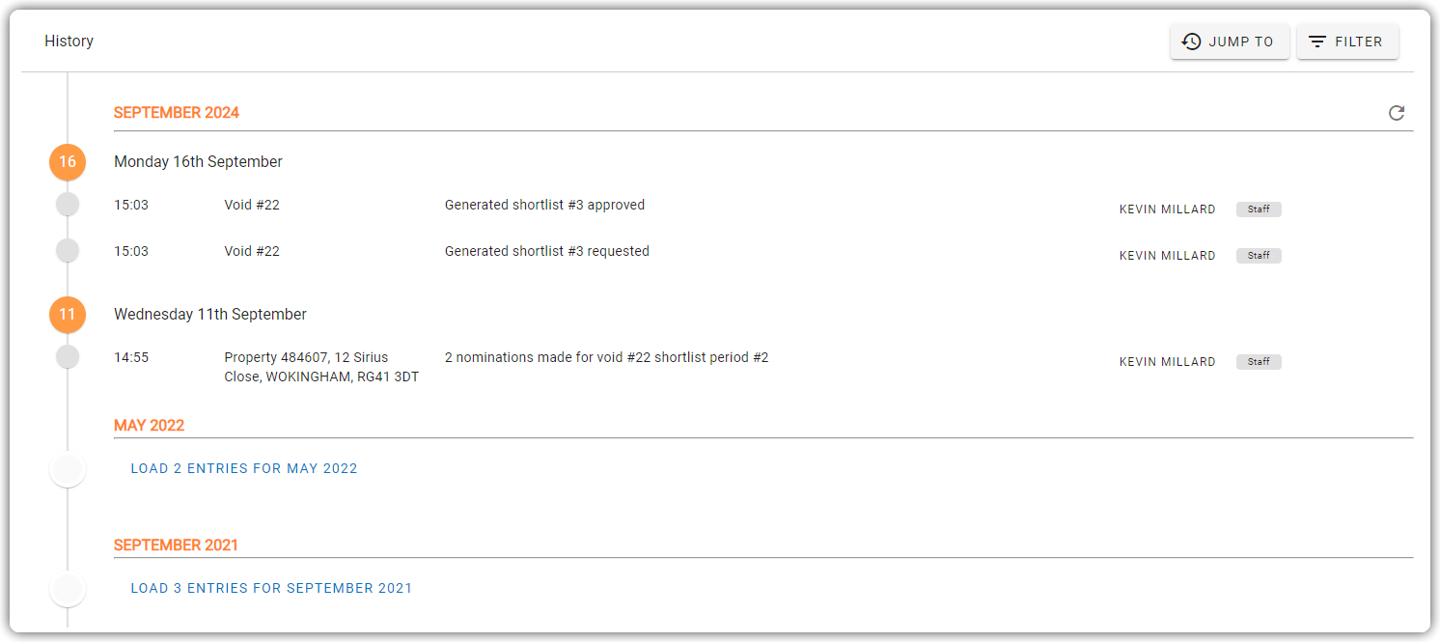Click the Monday 16th September date heading
Viewport: 1440px width, 642px height.
pyautogui.click(x=198, y=162)
